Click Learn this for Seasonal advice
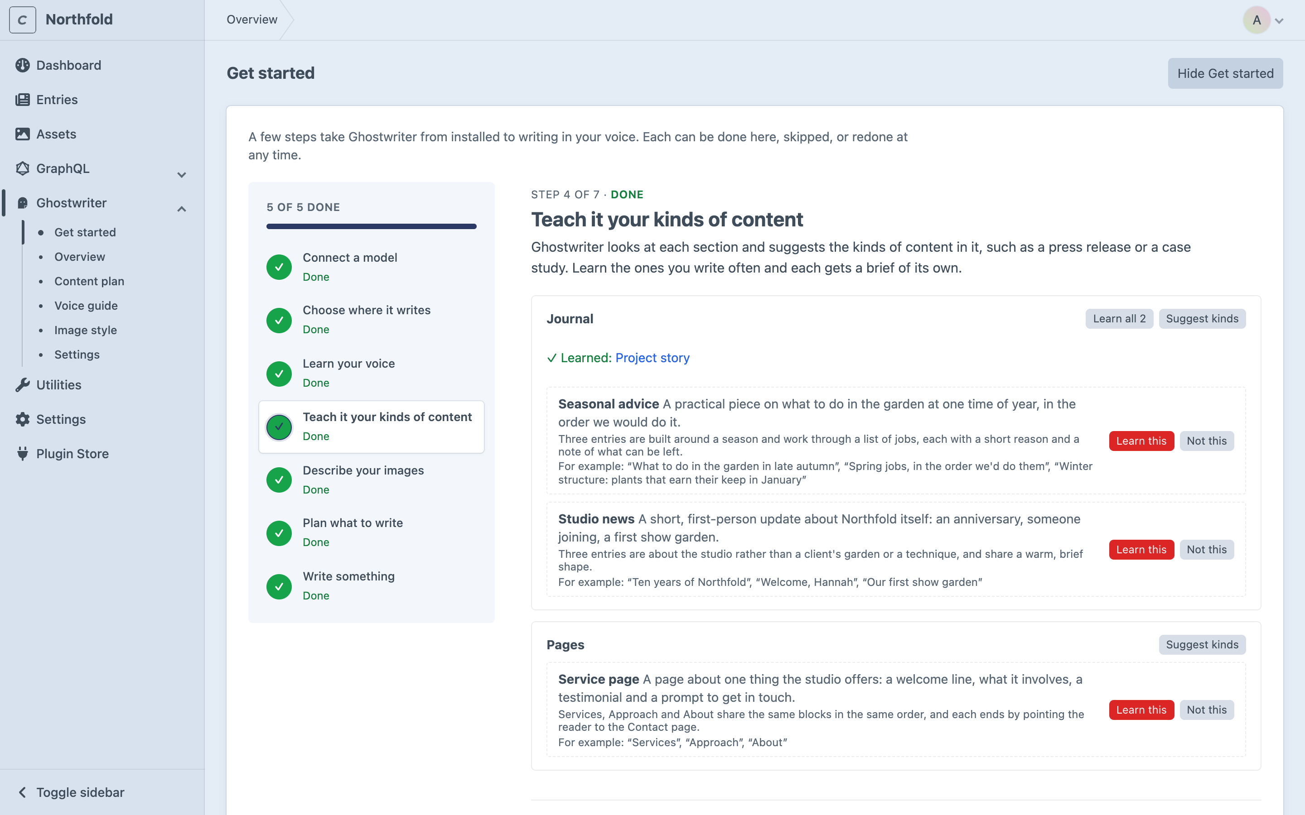 point(1141,441)
